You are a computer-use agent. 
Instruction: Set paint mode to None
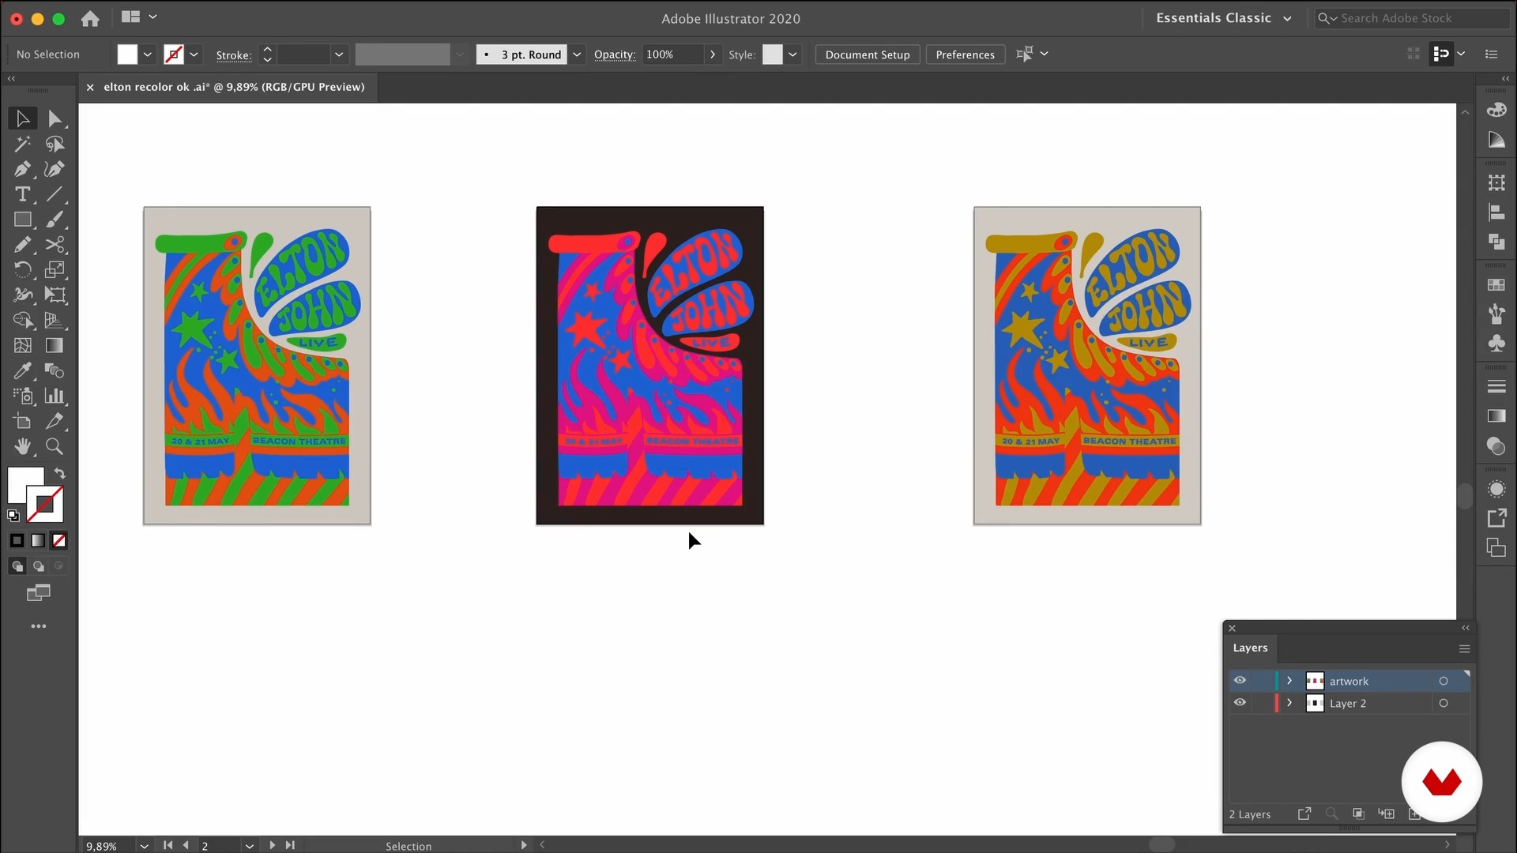coord(59,541)
